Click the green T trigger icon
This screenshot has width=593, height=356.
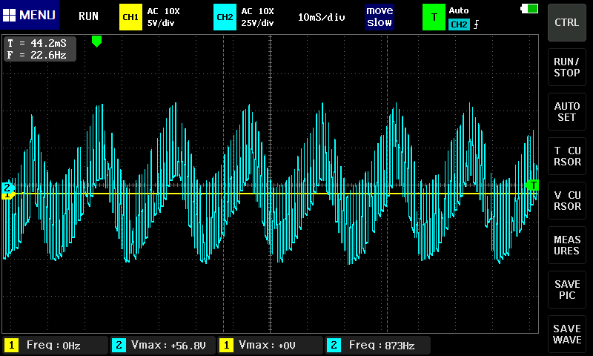click(434, 16)
